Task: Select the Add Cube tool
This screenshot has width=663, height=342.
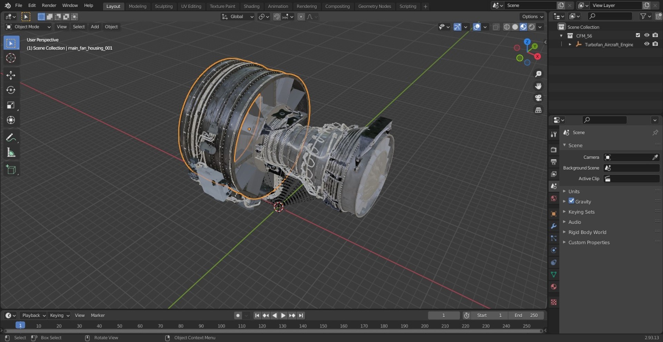Action: (x=11, y=170)
